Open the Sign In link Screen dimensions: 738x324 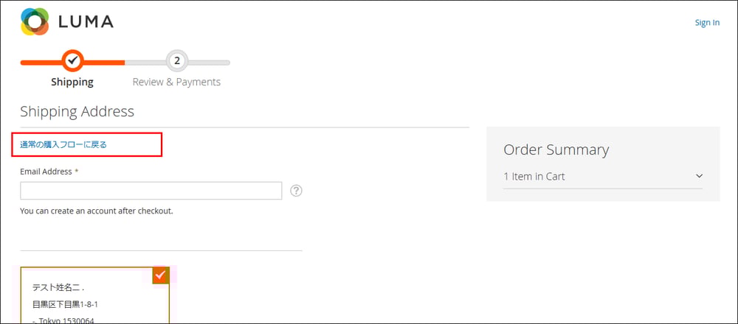pos(707,23)
